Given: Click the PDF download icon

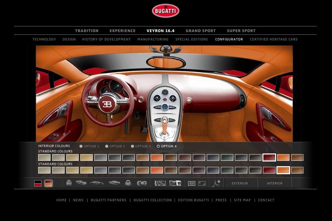Looking at the screenshot, I should tap(216, 183).
